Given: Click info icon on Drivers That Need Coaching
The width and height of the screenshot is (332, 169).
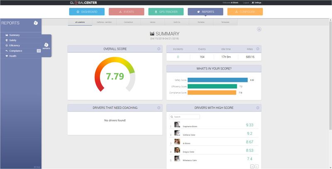Looking at the screenshot, I should 159,108.
